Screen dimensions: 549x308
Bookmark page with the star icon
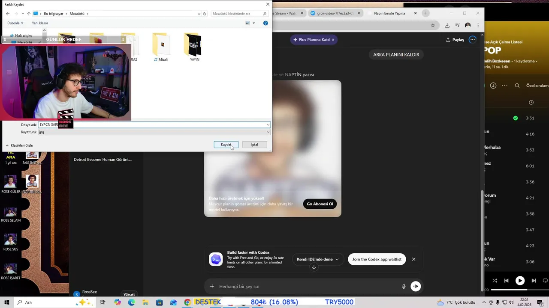[433, 25]
